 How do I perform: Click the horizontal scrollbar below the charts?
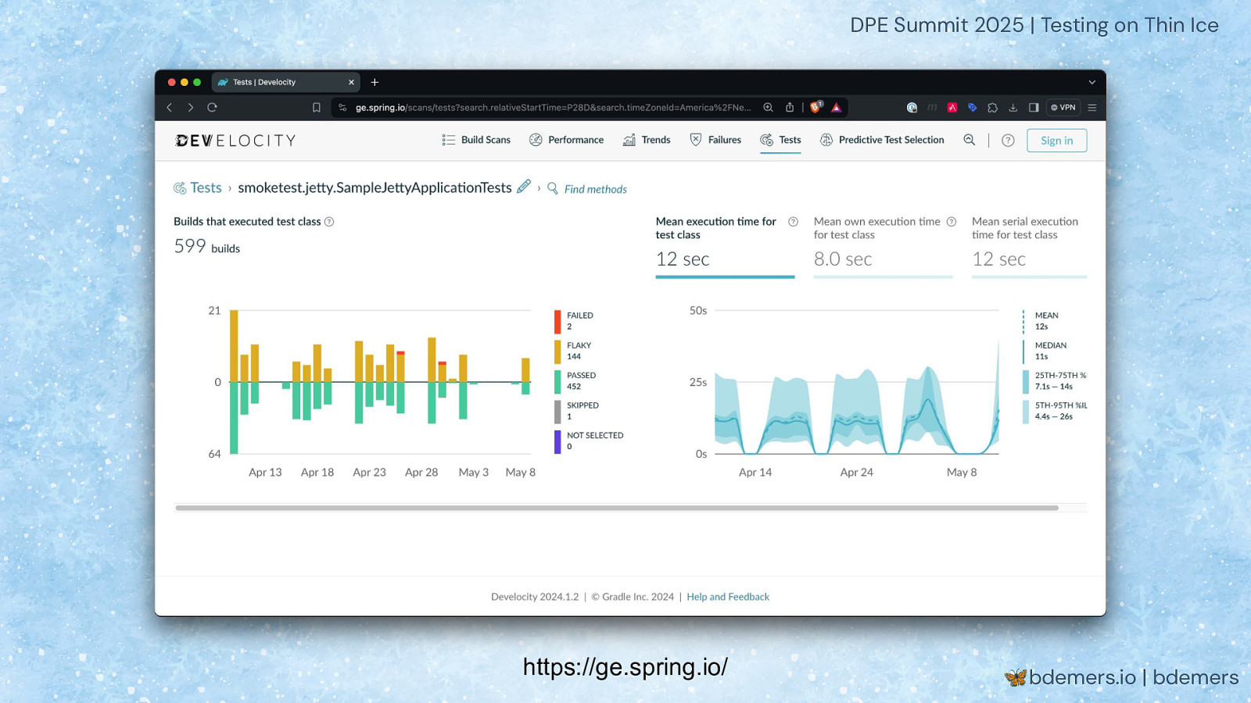point(616,508)
